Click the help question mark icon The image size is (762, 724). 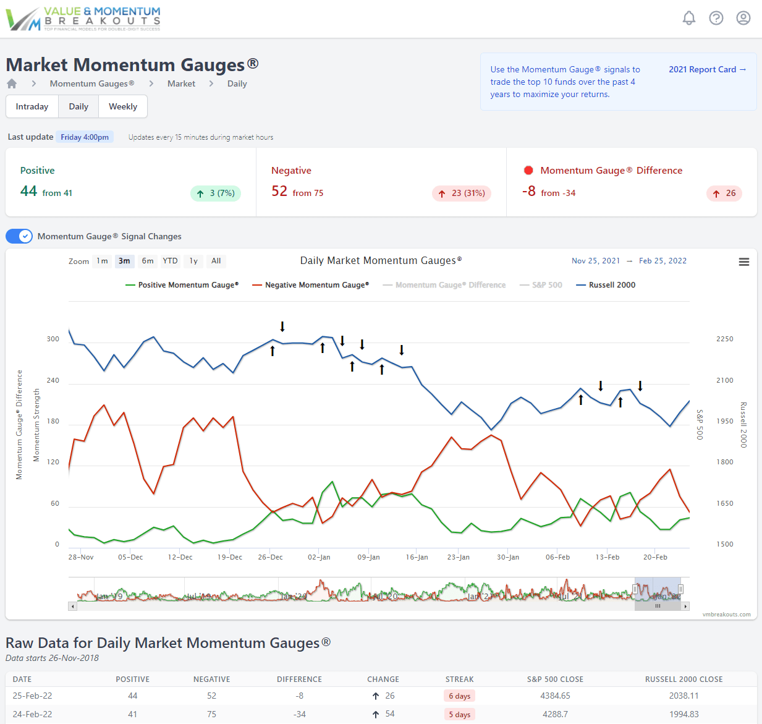[x=716, y=18]
